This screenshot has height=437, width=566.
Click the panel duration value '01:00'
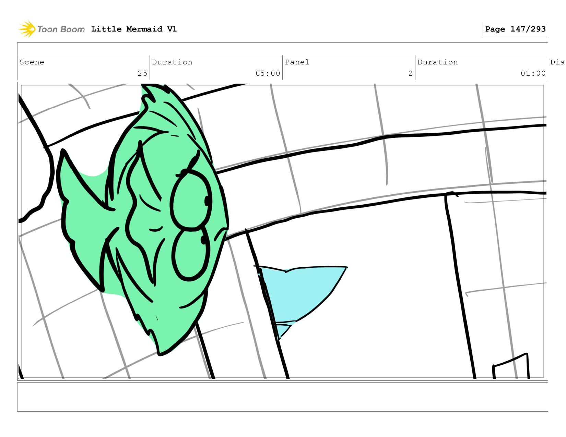(533, 73)
